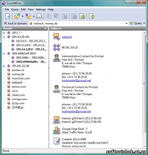Collapse the 195.14.130.100 tree node

tap(4, 37)
